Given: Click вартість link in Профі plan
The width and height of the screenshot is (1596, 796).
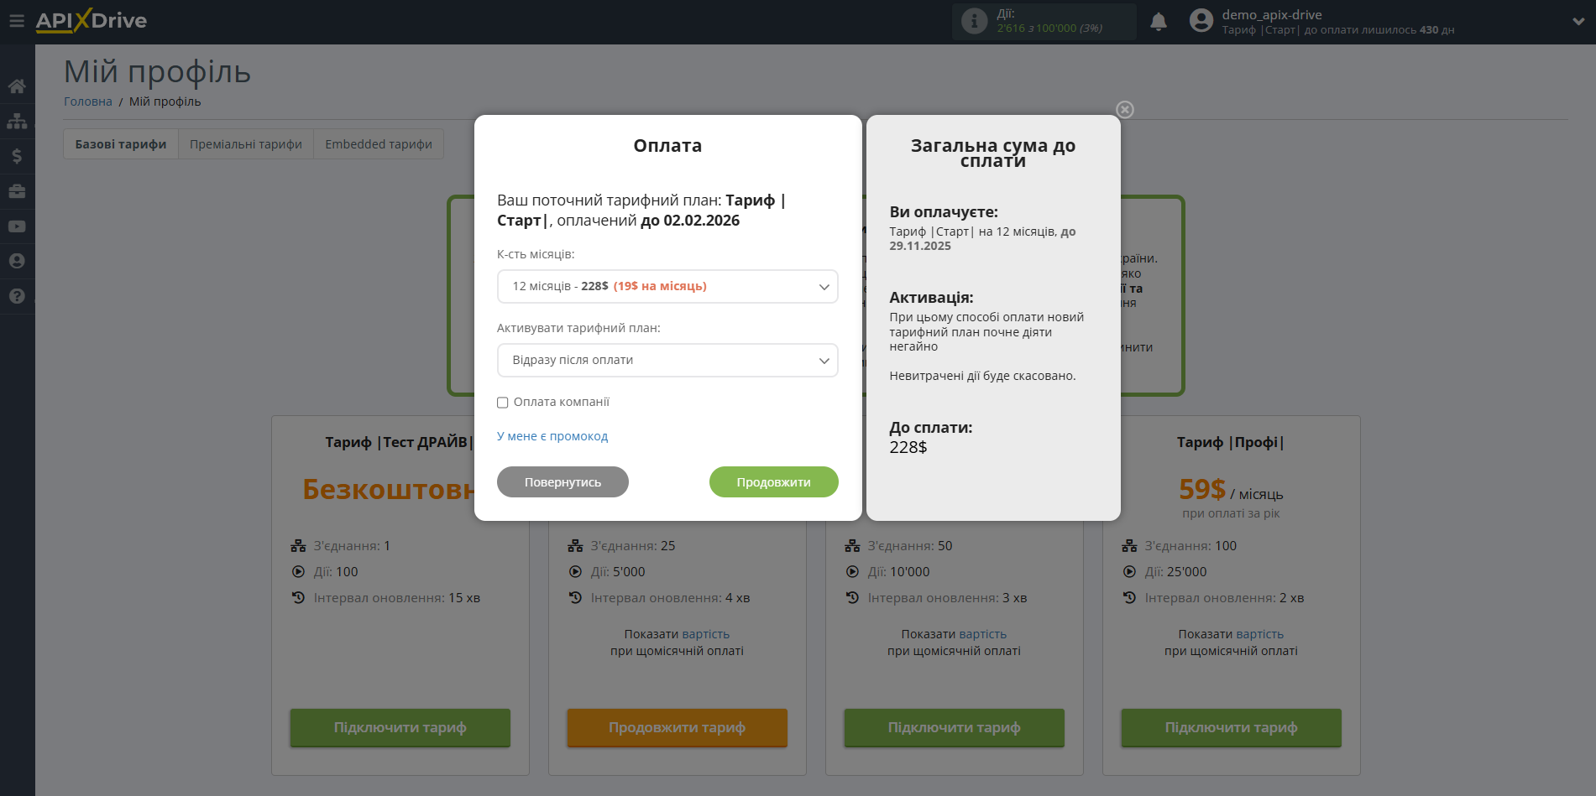Looking at the screenshot, I should pos(1260,634).
